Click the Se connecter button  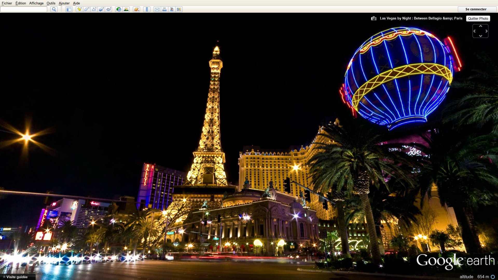(476, 9)
